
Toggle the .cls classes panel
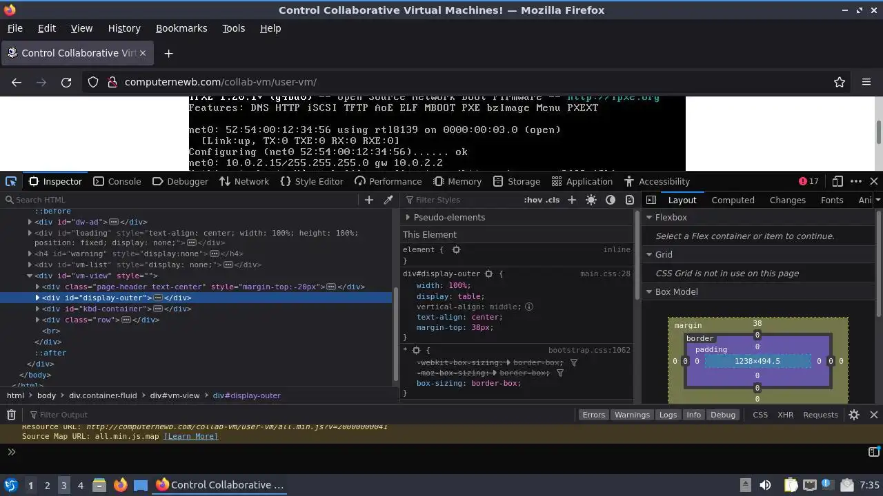553,200
